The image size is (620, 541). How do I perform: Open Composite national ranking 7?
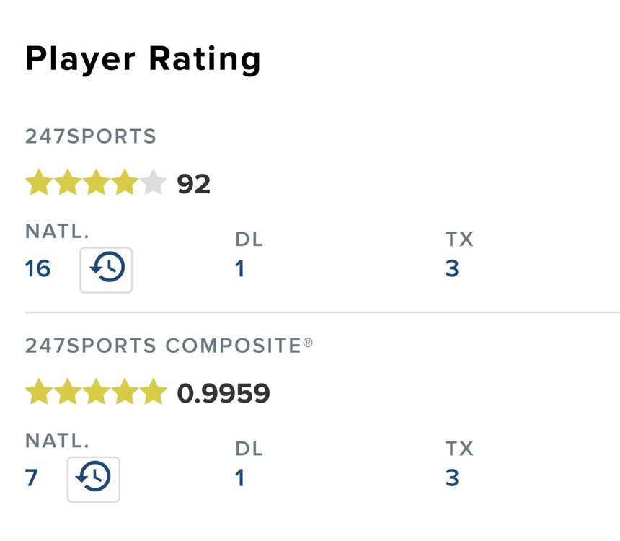pyautogui.click(x=32, y=478)
